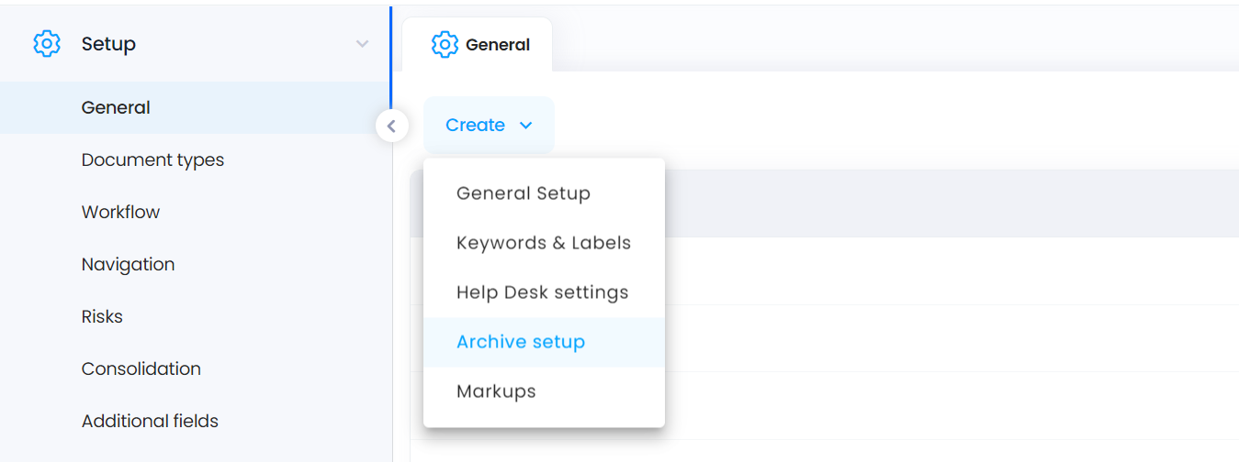This screenshot has width=1239, height=462.
Task: Open the Risks settings page
Action: click(195, 316)
